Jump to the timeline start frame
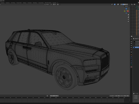This screenshot has width=139, height=104. coord(51,96)
